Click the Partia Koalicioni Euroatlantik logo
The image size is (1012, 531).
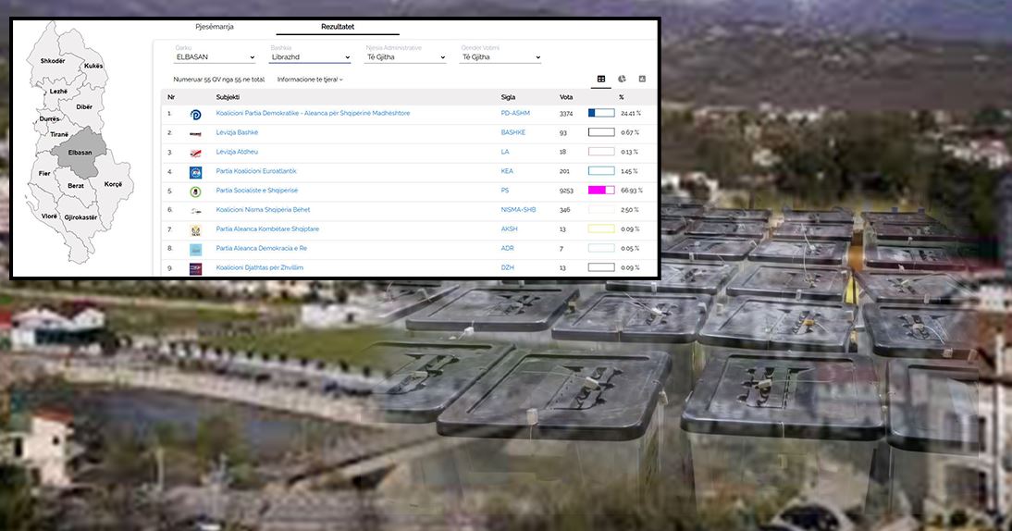[x=195, y=172]
